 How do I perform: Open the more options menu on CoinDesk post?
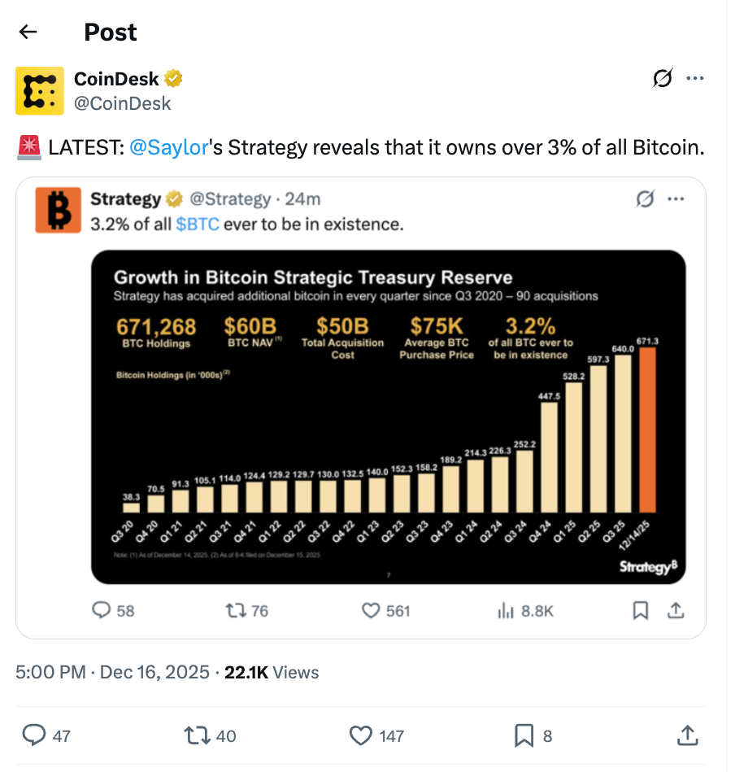(x=695, y=78)
